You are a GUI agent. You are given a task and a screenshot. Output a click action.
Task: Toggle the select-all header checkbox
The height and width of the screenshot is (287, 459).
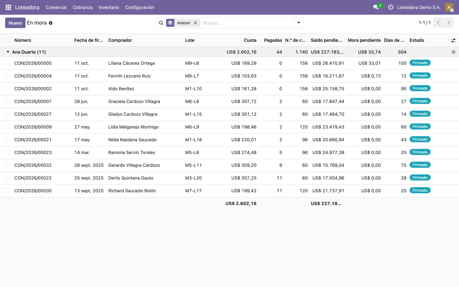[7, 40]
